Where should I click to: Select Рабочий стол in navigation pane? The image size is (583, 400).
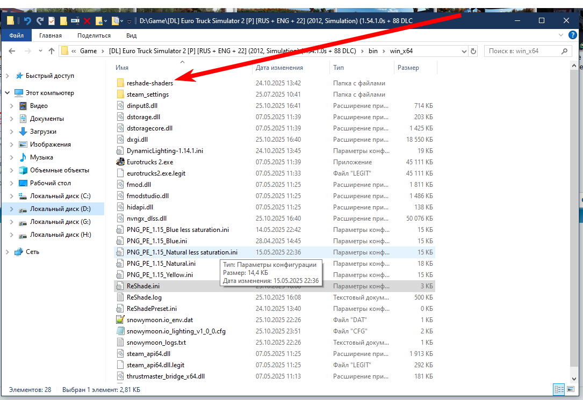pyautogui.click(x=51, y=183)
